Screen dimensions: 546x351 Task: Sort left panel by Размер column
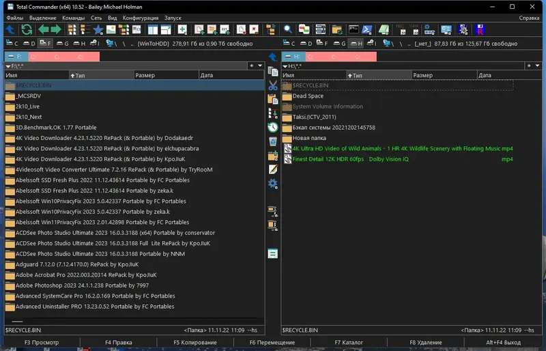click(x=166, y=75)
